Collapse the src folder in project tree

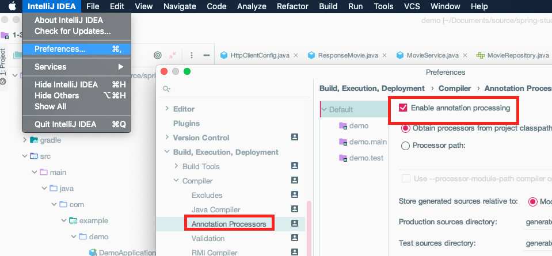pyautogui.click(x=25, y=156)
